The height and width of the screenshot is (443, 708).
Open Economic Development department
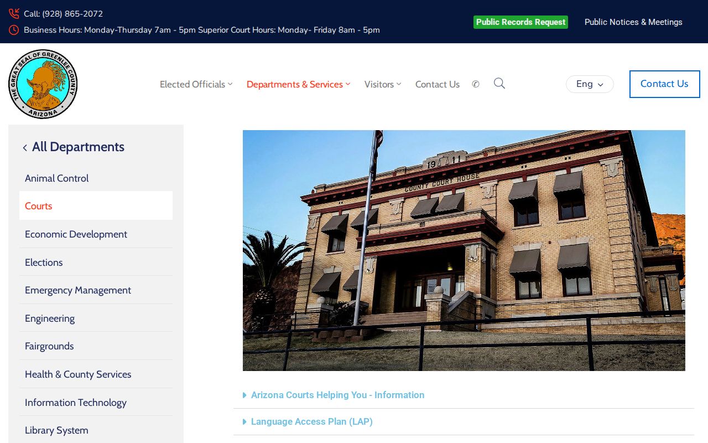click(x=96, y=234)
